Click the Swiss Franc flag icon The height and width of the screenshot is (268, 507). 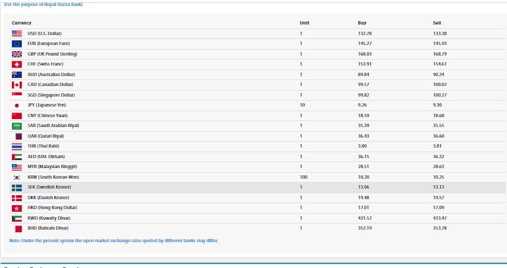(x=17, y=64)
